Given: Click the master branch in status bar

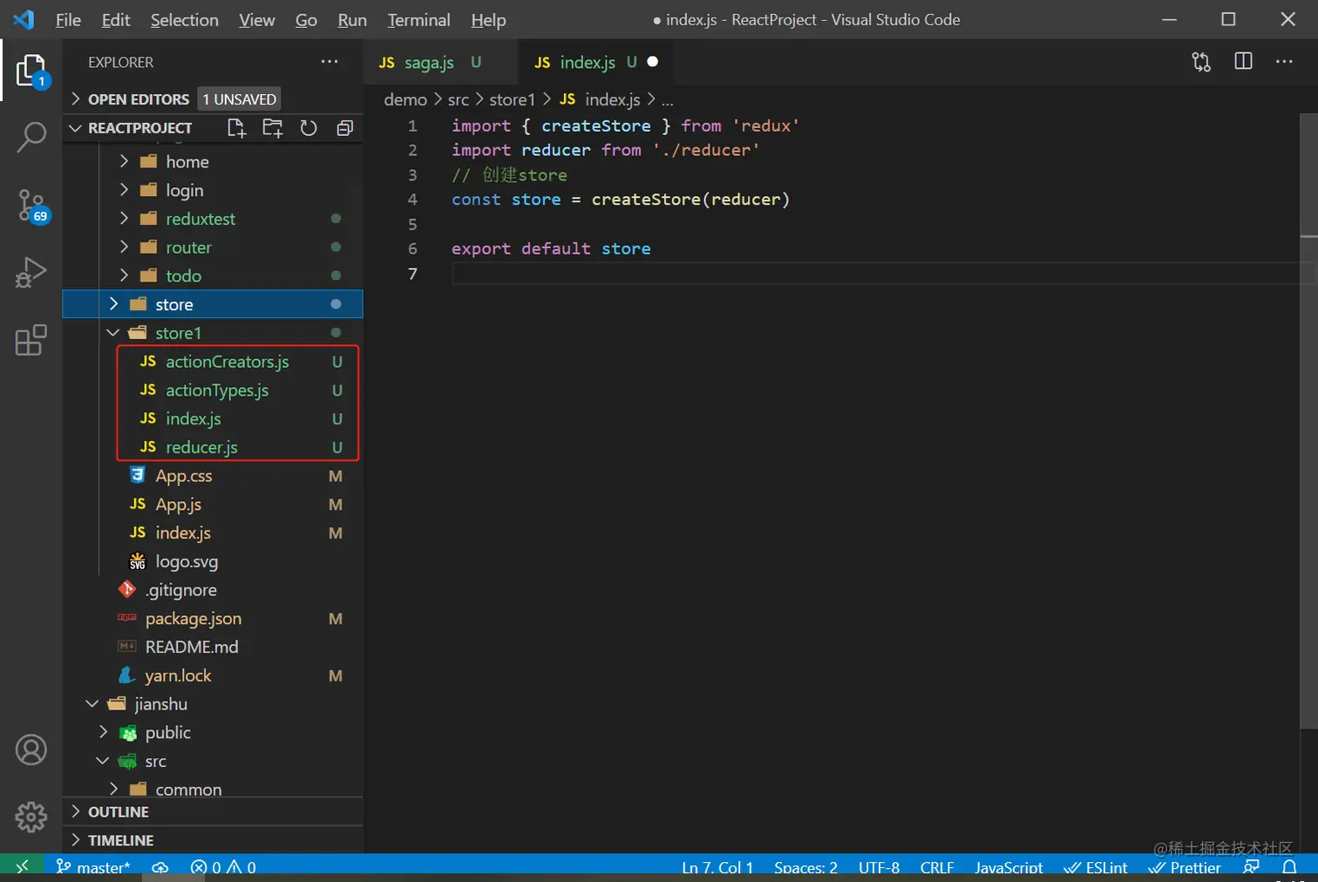Looking at the screenshot, I should (x=94, y=867).
